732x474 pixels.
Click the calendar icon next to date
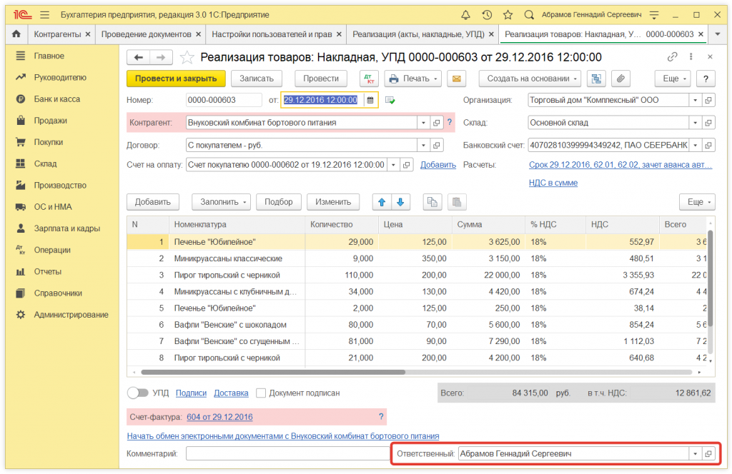coord(370,101)
